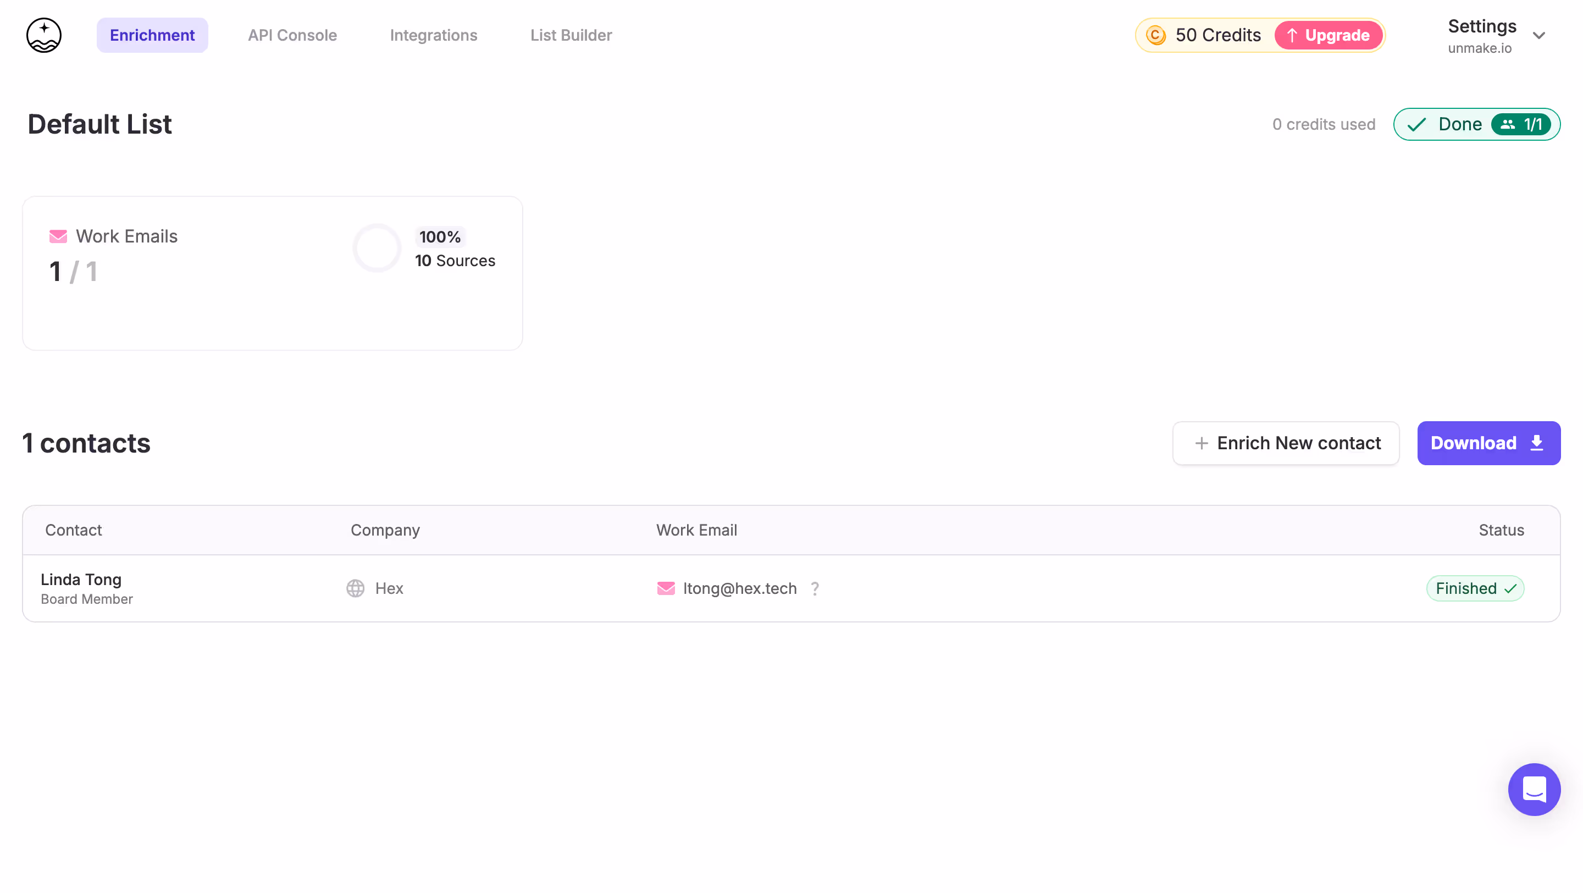Image resolution: width=1583 pixels, height=893 pixels.
Task: Switch to the API Console tab
Action: [292, 35]
